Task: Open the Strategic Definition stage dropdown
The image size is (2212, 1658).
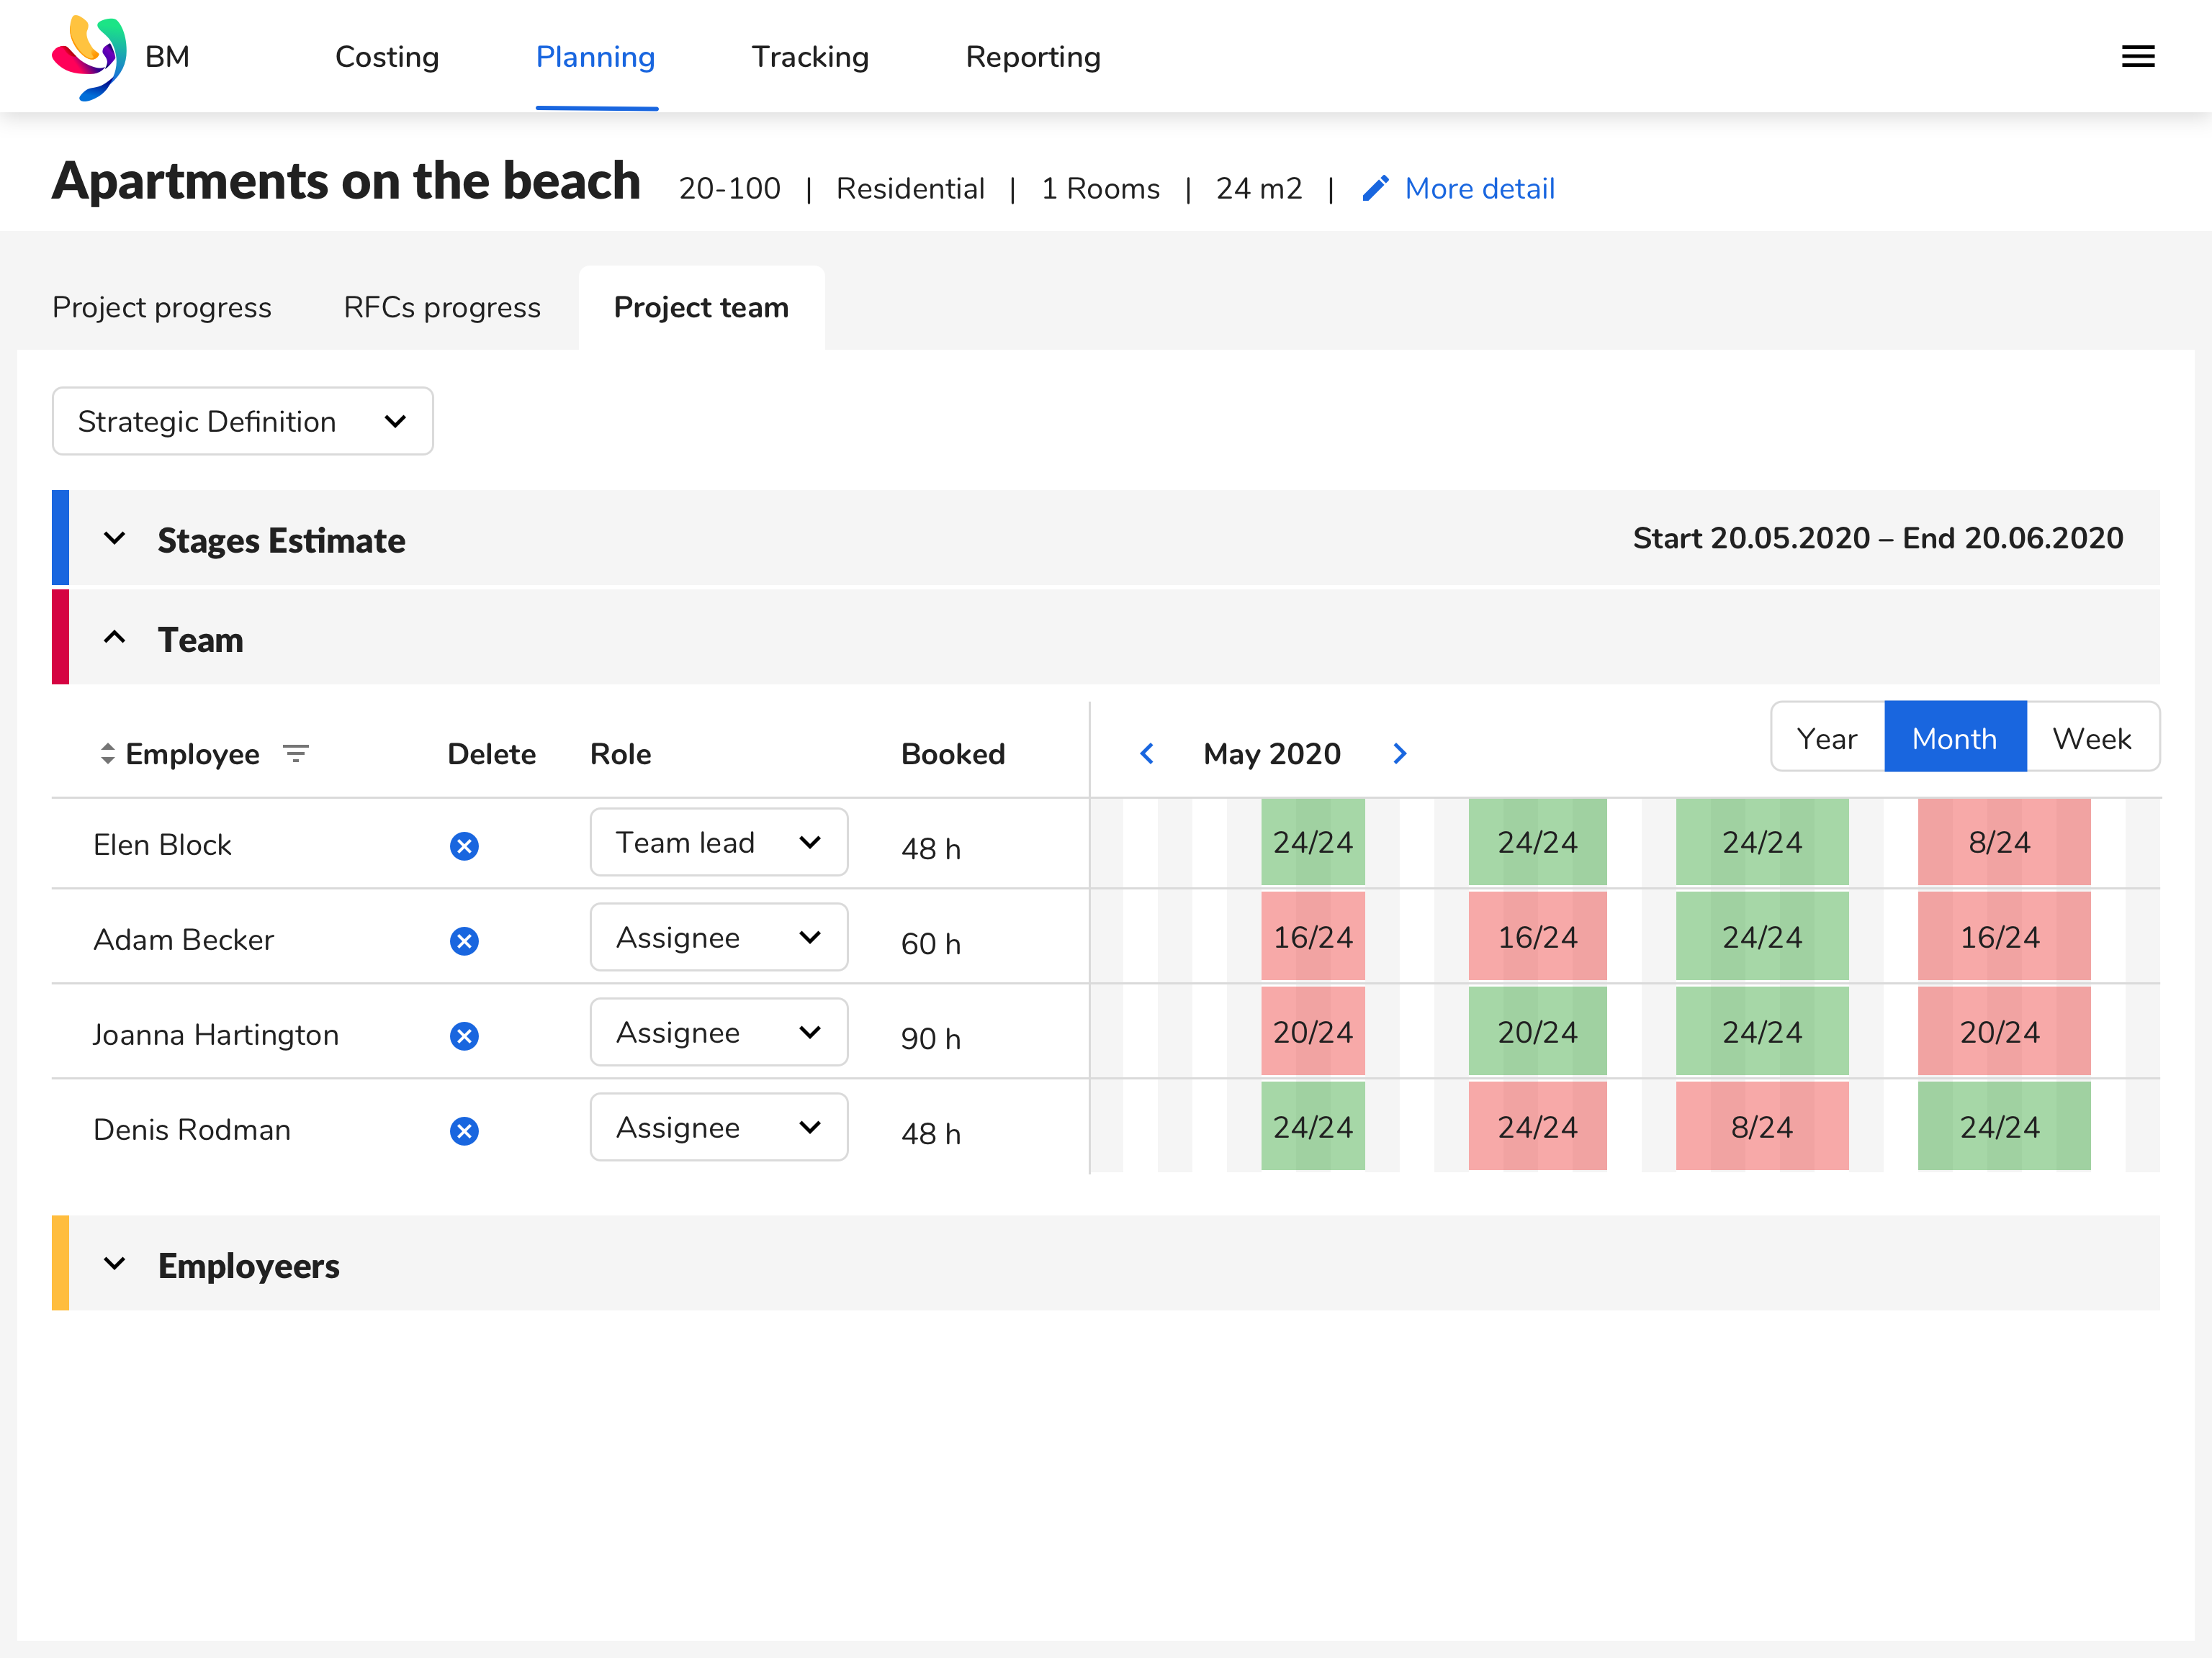Action: [242, 421]
